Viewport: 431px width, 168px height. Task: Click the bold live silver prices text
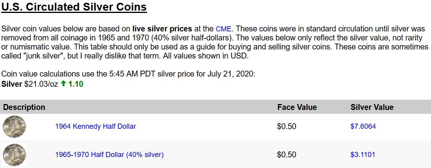(162, 29)
